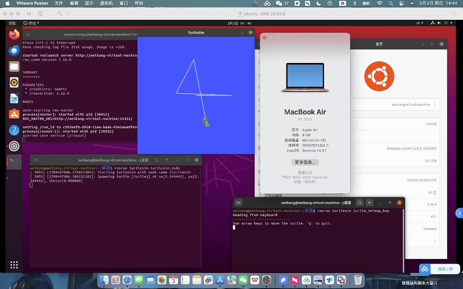
Task: Click new-tab icon in roscore terminal
Action: click(x=28, y=34)
